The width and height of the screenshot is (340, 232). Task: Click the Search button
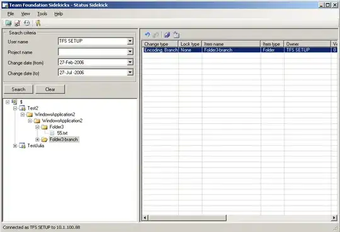(x=18, y=89)
